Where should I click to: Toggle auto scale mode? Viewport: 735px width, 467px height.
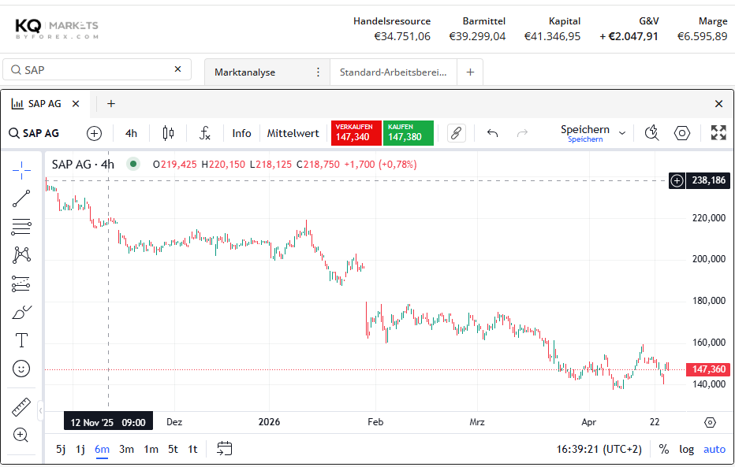coord(714,449)
